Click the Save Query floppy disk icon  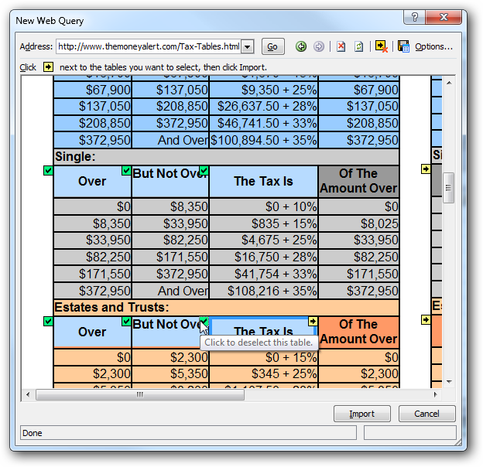[403, 46]
